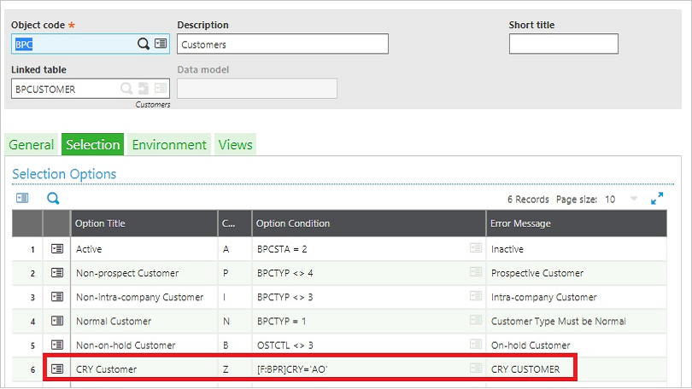This screenshot has width=692, height=389.
Task: Open formula editor for BPCSTA = 2 condition
Action: point(475,249)
